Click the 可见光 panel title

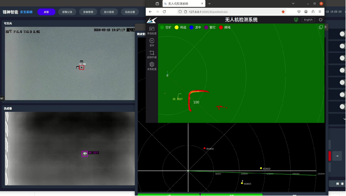(8, 23)
